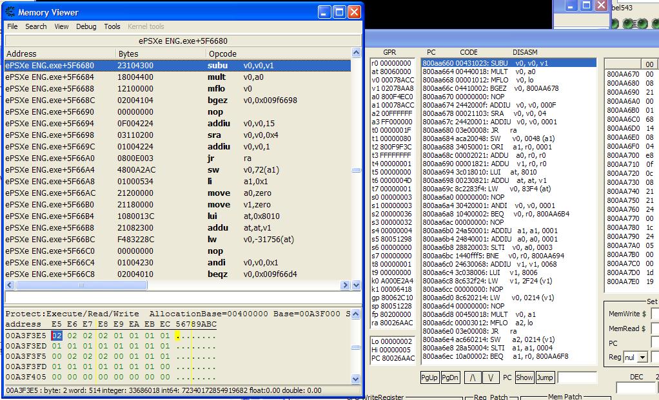Select the lui at,0x8010 row
Screen dimensions: 659x400
(x=177, y=216)
